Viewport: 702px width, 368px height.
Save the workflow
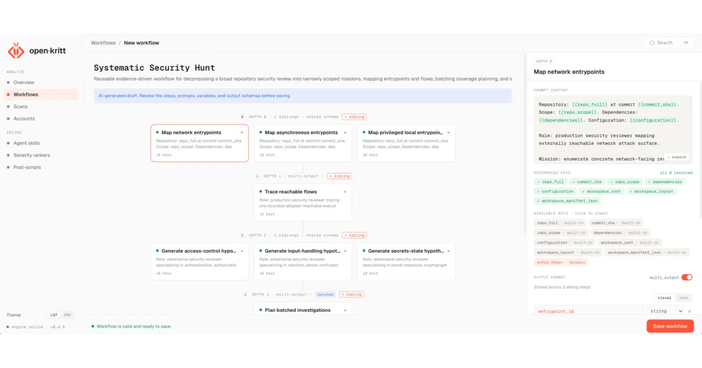tap(670, 326)
